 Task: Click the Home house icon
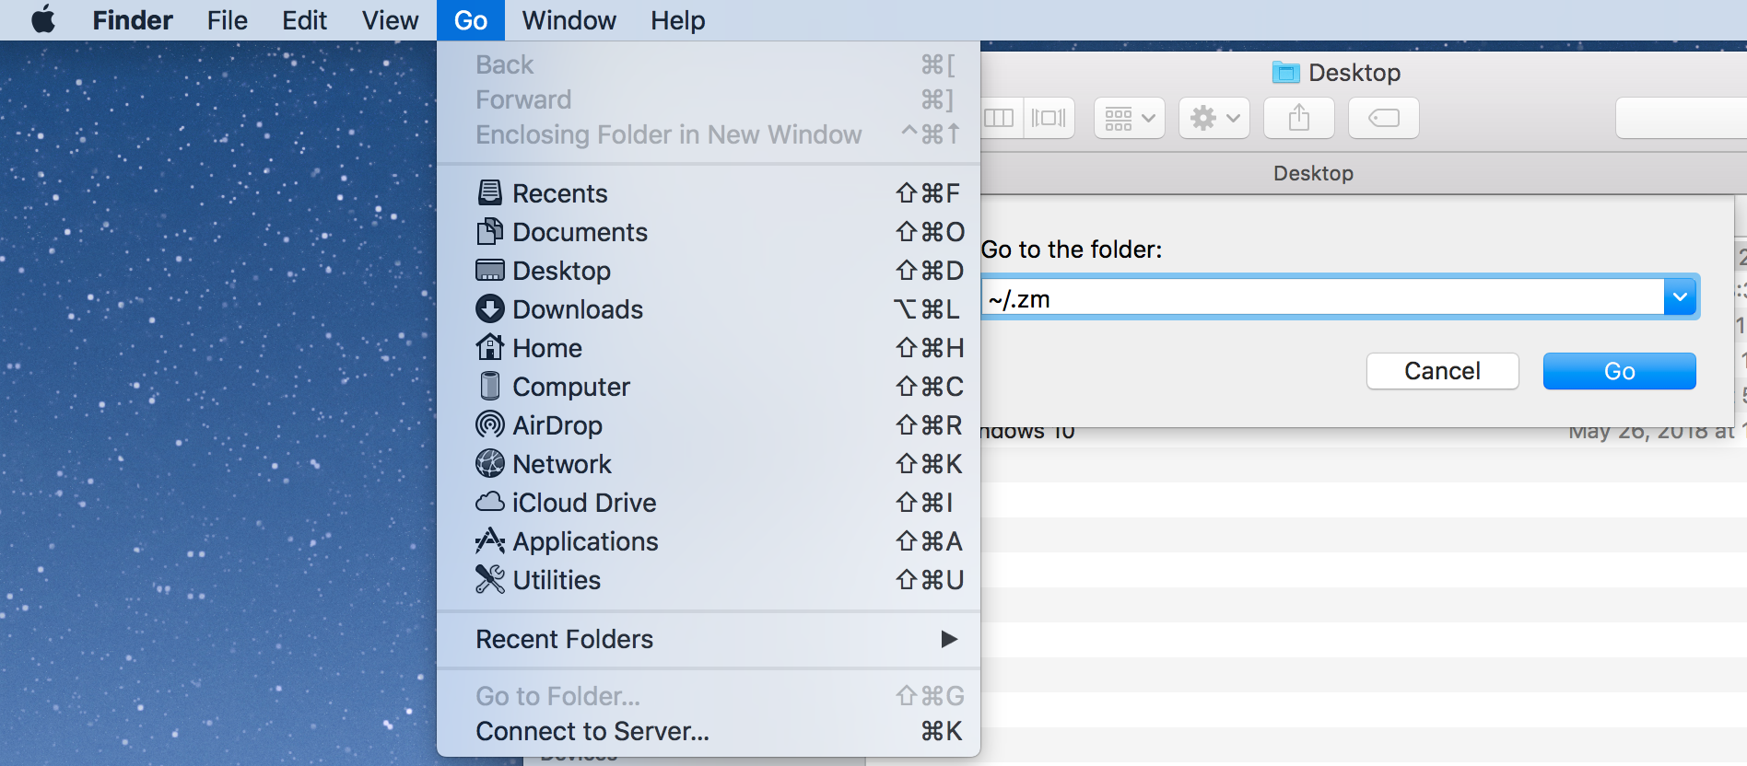[489, 347]
